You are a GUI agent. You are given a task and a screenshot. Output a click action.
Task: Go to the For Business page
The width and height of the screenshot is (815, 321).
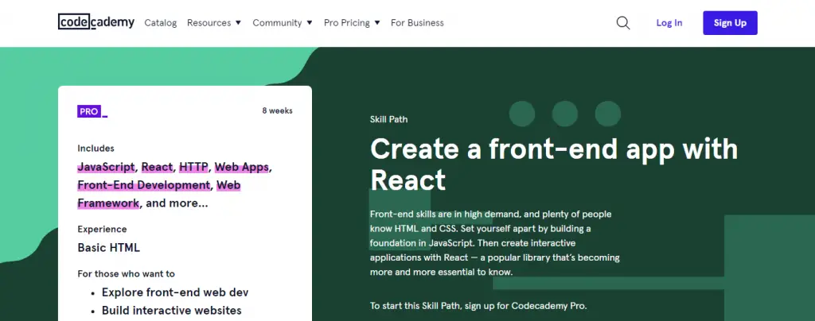417,23
